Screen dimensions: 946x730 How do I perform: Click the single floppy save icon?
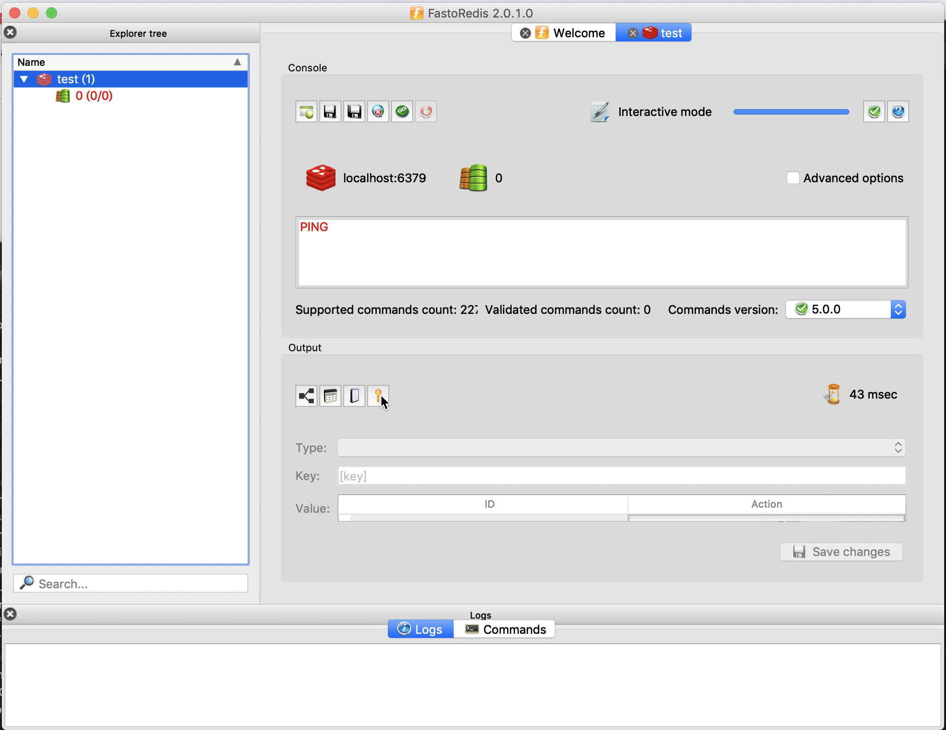click(330, 111)
